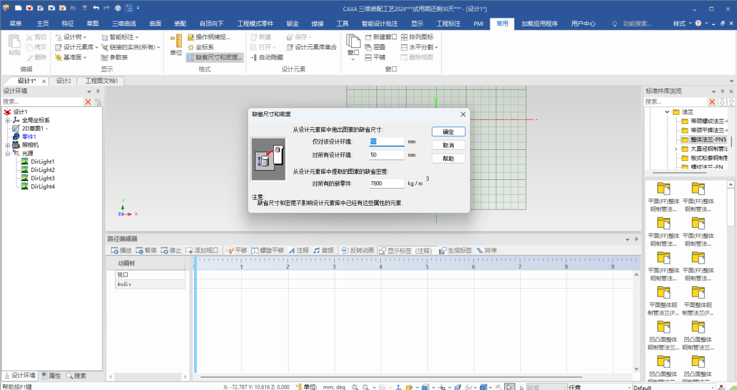Click 播放 play in path editor
Screen dimensions: 737x390
[x=121, y=251]
